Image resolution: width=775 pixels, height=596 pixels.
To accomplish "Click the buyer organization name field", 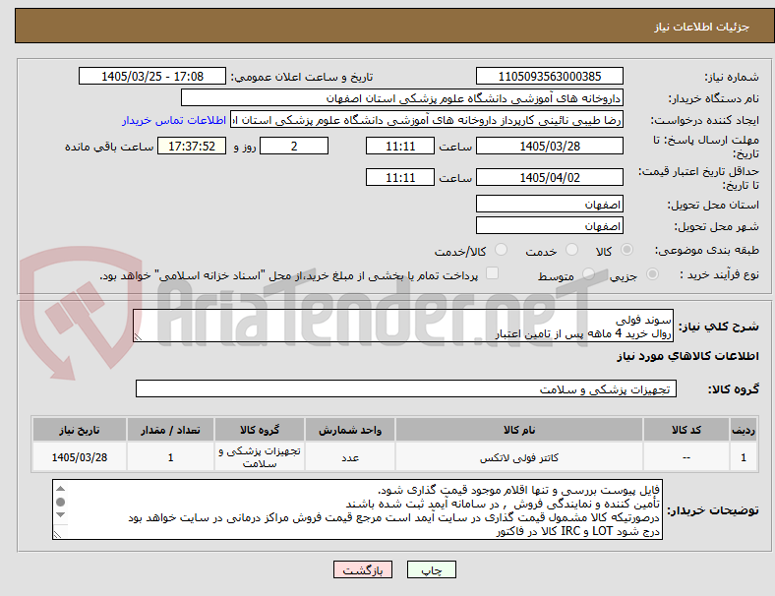I will tap(402, 97).
